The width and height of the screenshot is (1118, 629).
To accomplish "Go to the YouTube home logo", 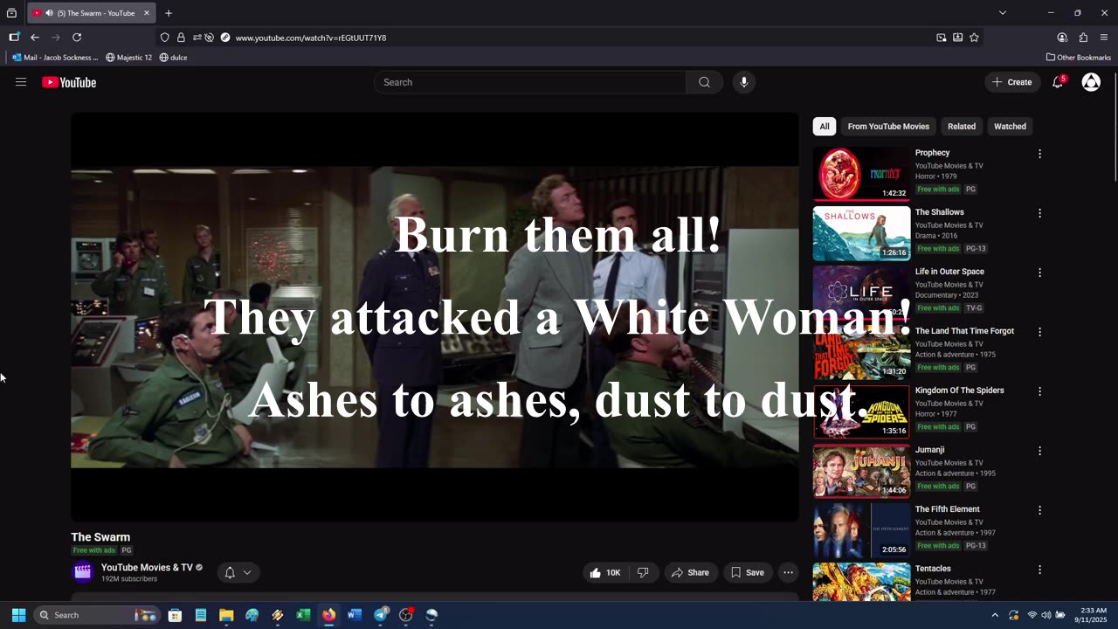I will 69,82.
